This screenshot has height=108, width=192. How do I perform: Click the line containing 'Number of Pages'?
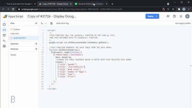[72, 72]
